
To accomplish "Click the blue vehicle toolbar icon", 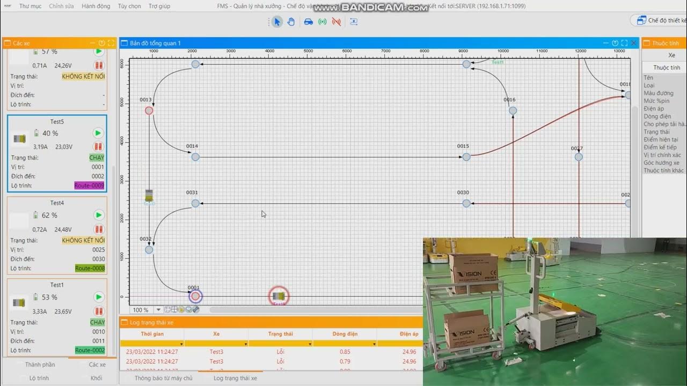I will [x=309, y=22].
